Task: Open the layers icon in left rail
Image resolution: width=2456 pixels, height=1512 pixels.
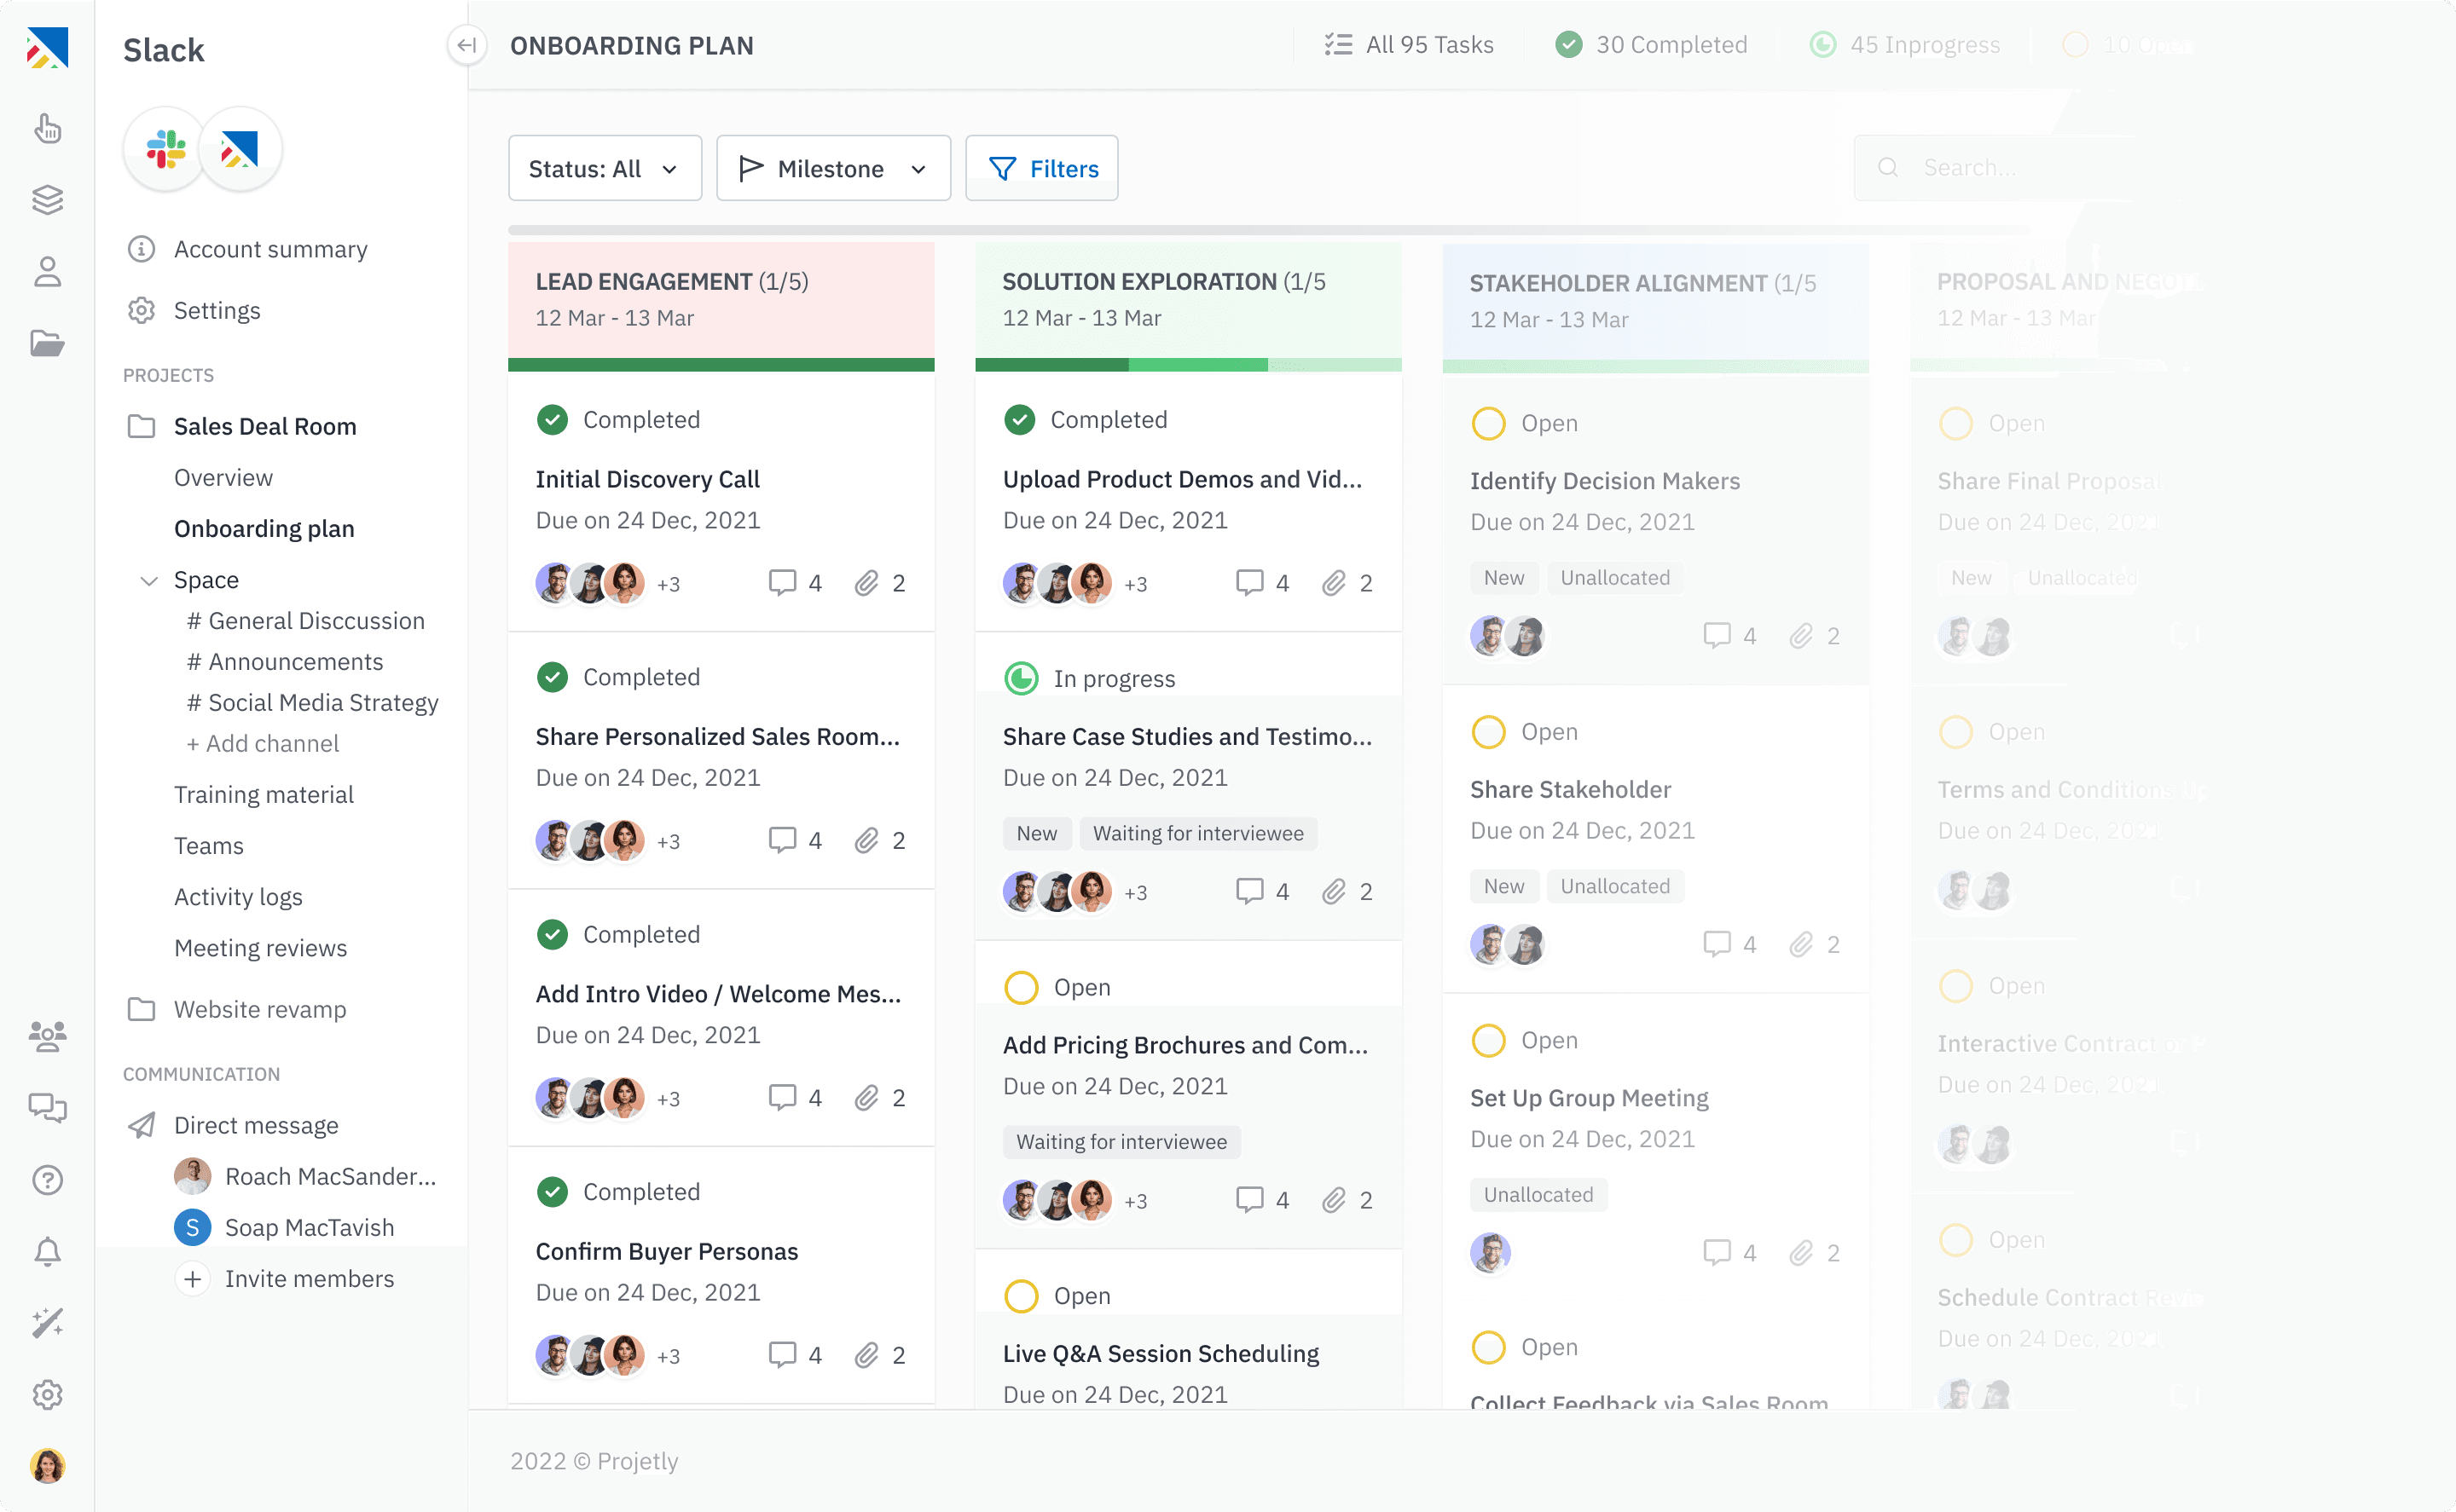Action: click(47, 199)
